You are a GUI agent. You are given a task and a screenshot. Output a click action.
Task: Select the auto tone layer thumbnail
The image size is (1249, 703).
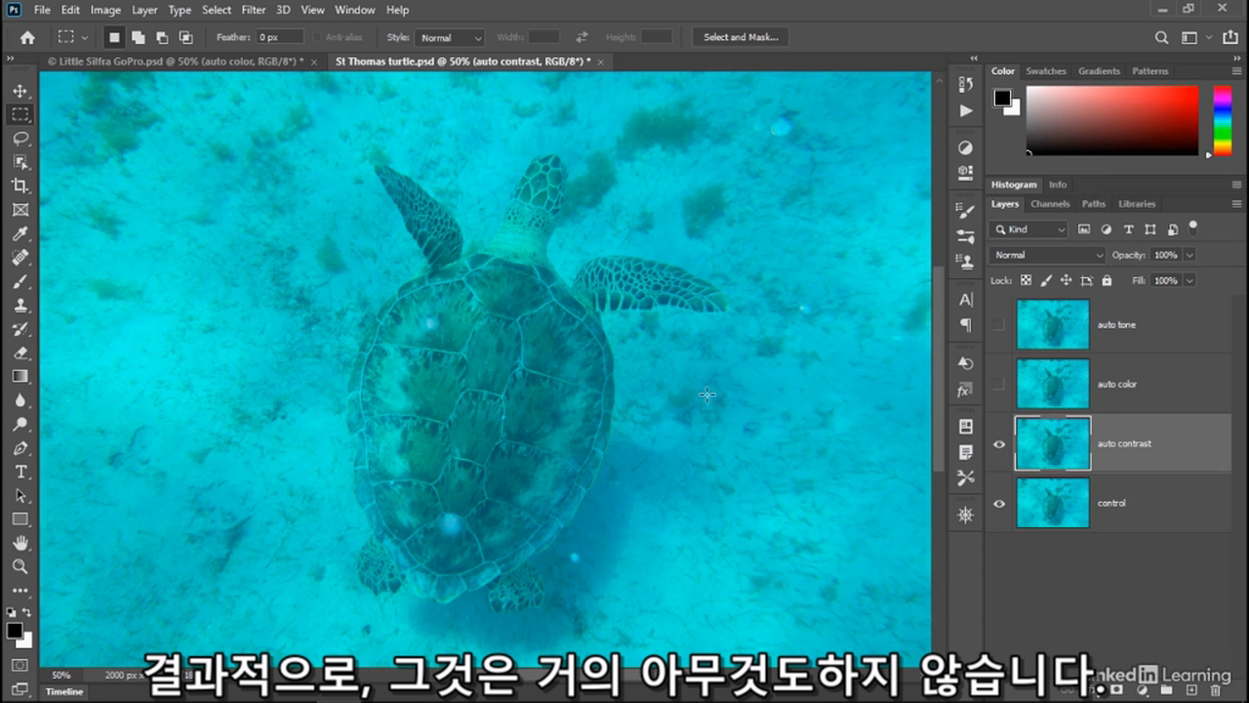pos(1053,324)
